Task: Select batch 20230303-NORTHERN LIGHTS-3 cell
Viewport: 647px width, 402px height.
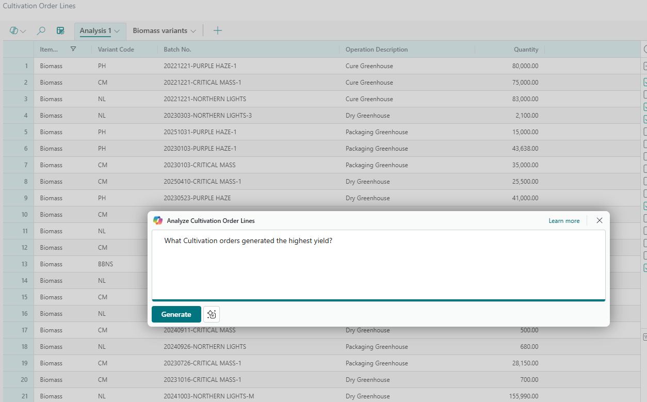Action: pos(208,116)
